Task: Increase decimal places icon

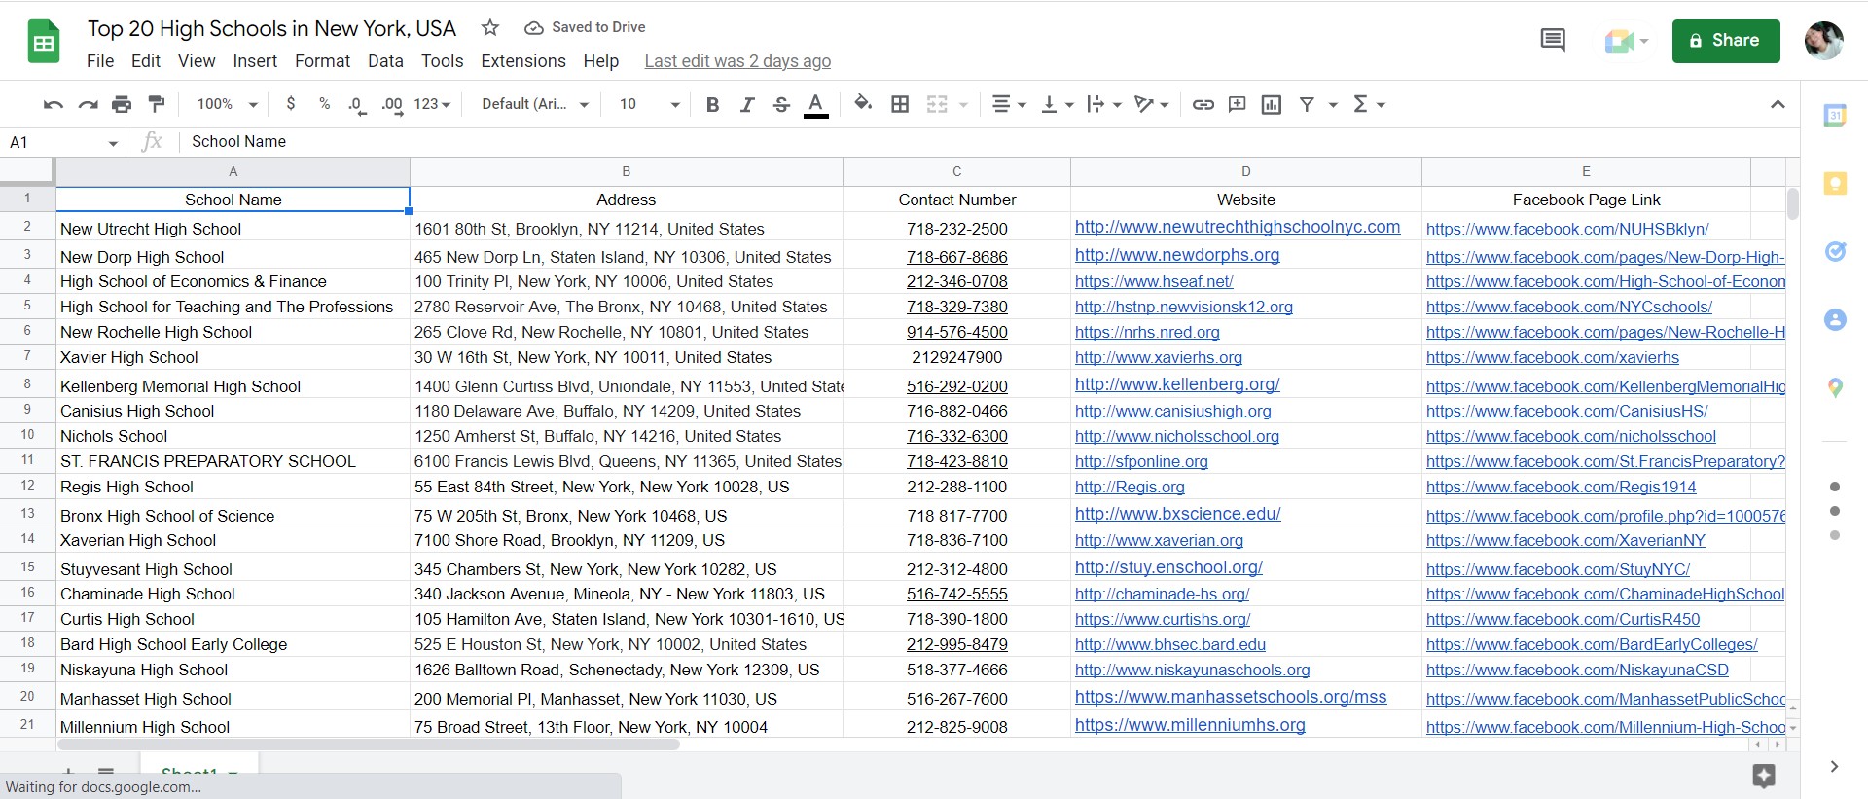Action: (392, 105)
